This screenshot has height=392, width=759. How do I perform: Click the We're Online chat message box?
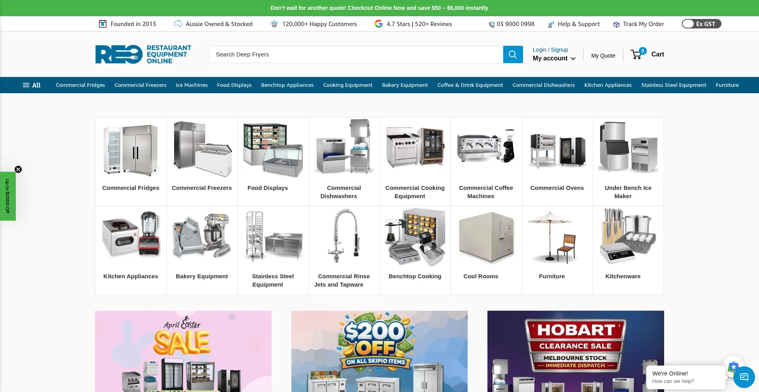(x=685, y=377)
